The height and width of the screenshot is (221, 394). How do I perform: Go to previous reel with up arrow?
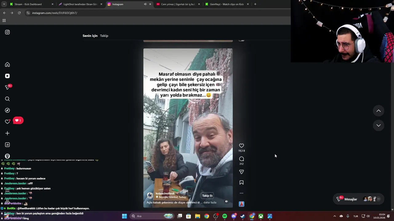click(379, 111)
